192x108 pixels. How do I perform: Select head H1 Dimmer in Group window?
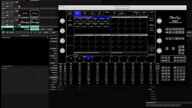(x=77, y=20)
